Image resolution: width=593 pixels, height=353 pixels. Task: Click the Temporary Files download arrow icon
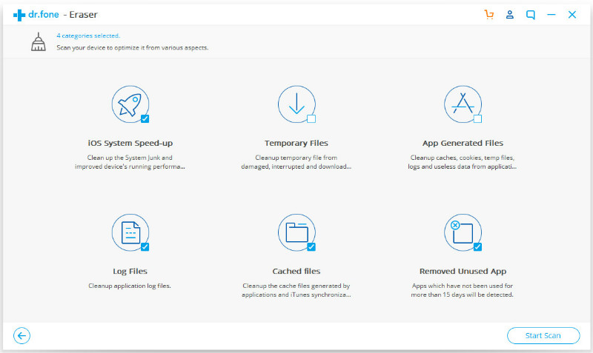pos(296,104)
